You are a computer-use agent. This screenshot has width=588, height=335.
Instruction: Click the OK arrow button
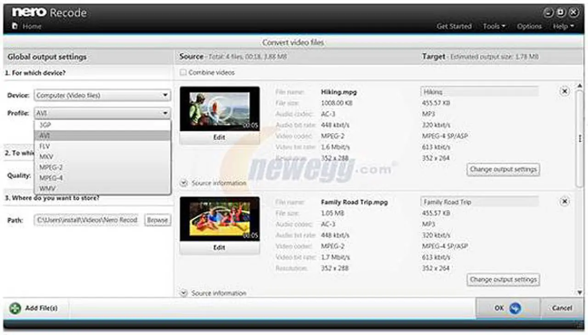509,308
